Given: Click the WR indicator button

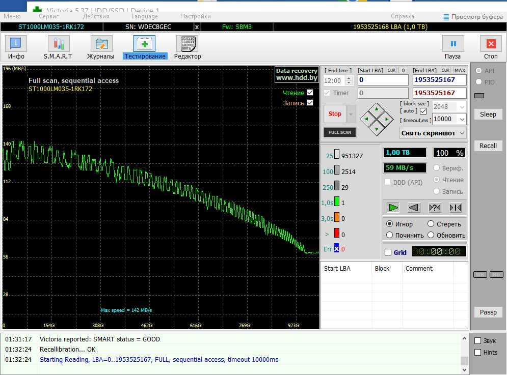Looking at the screenshot, I should pyautogui.click(x=480, y=275).
